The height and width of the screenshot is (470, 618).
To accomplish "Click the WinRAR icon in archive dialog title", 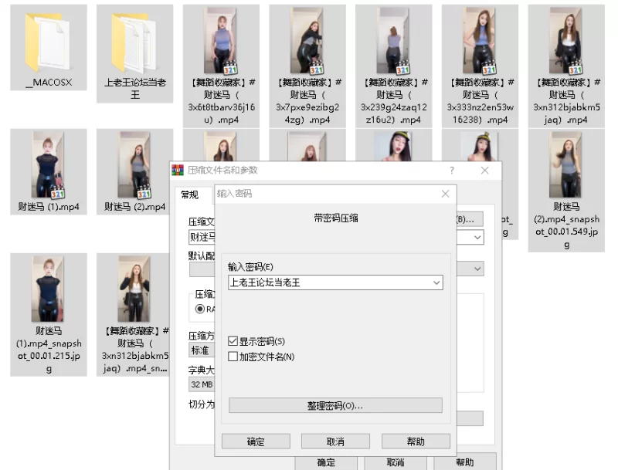I will (178, 170).
